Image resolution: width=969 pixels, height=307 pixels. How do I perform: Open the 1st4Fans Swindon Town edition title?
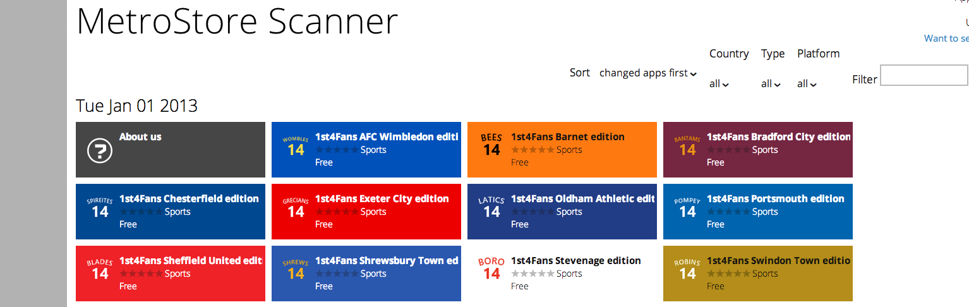778,260
